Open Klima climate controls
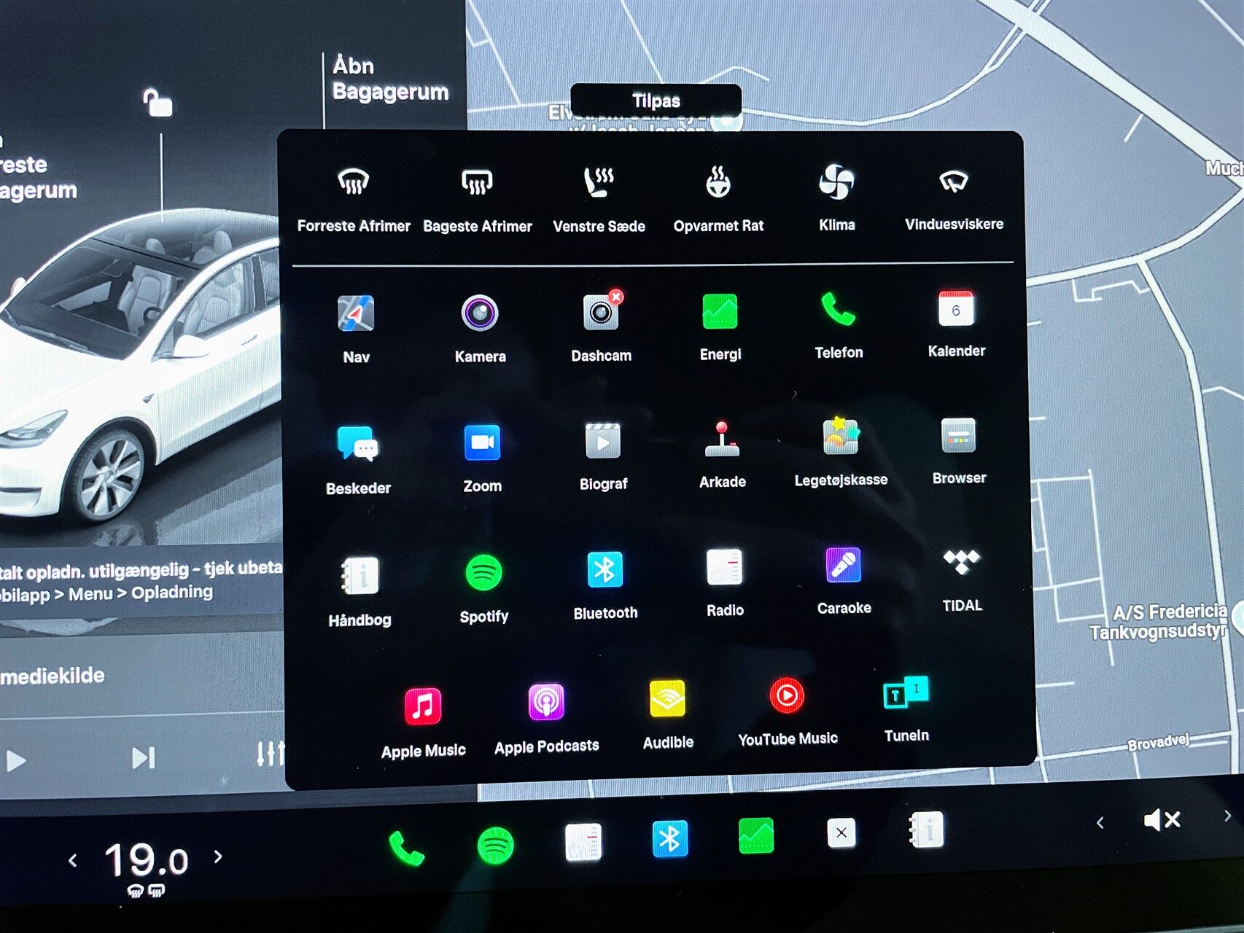The image size is (1244, 933). pyautogui.click(x=836, y=198)
